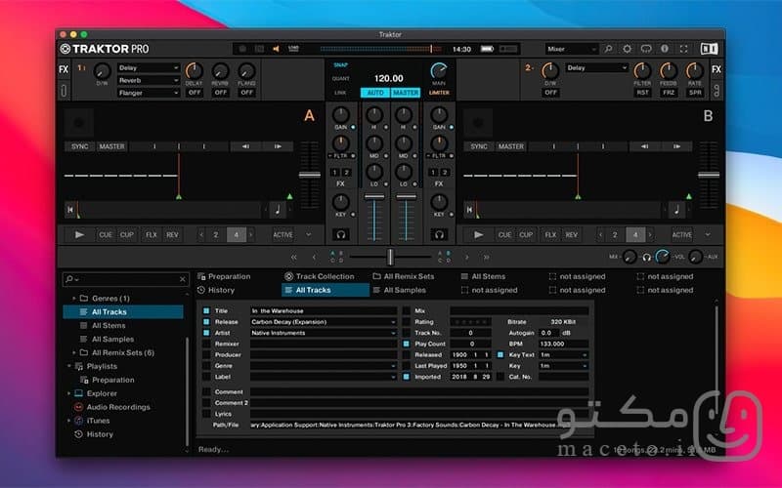
Task: Expand the Genres (1) folder
Action: (74, 299)
